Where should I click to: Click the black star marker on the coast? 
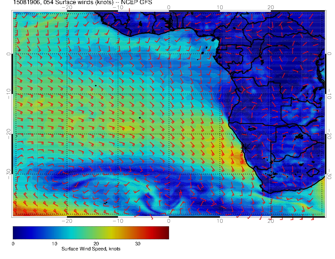245,148
